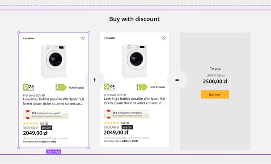Click the 7,4 repairability badge on second card
This screenshot has width=271, height=164.
(110, 86)
